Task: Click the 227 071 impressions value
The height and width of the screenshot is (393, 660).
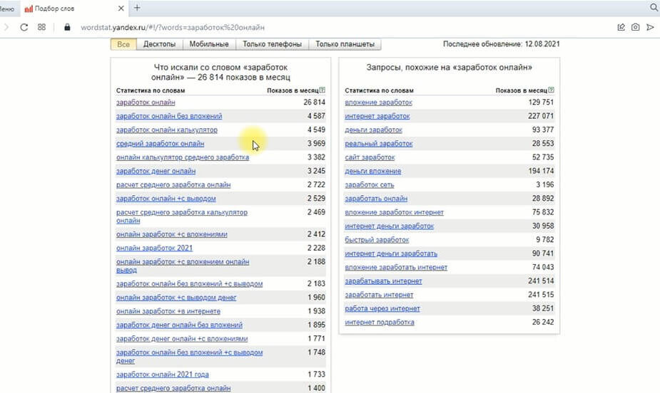Action: tap(541, 116)
